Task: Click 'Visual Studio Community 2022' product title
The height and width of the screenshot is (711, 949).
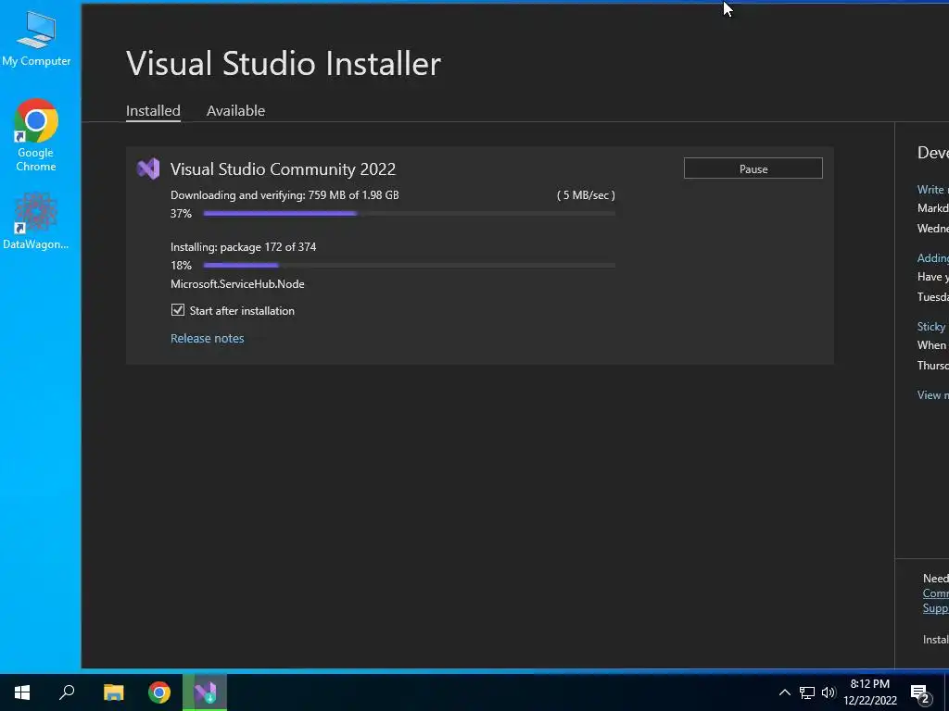Action: (x=283, y=169)
